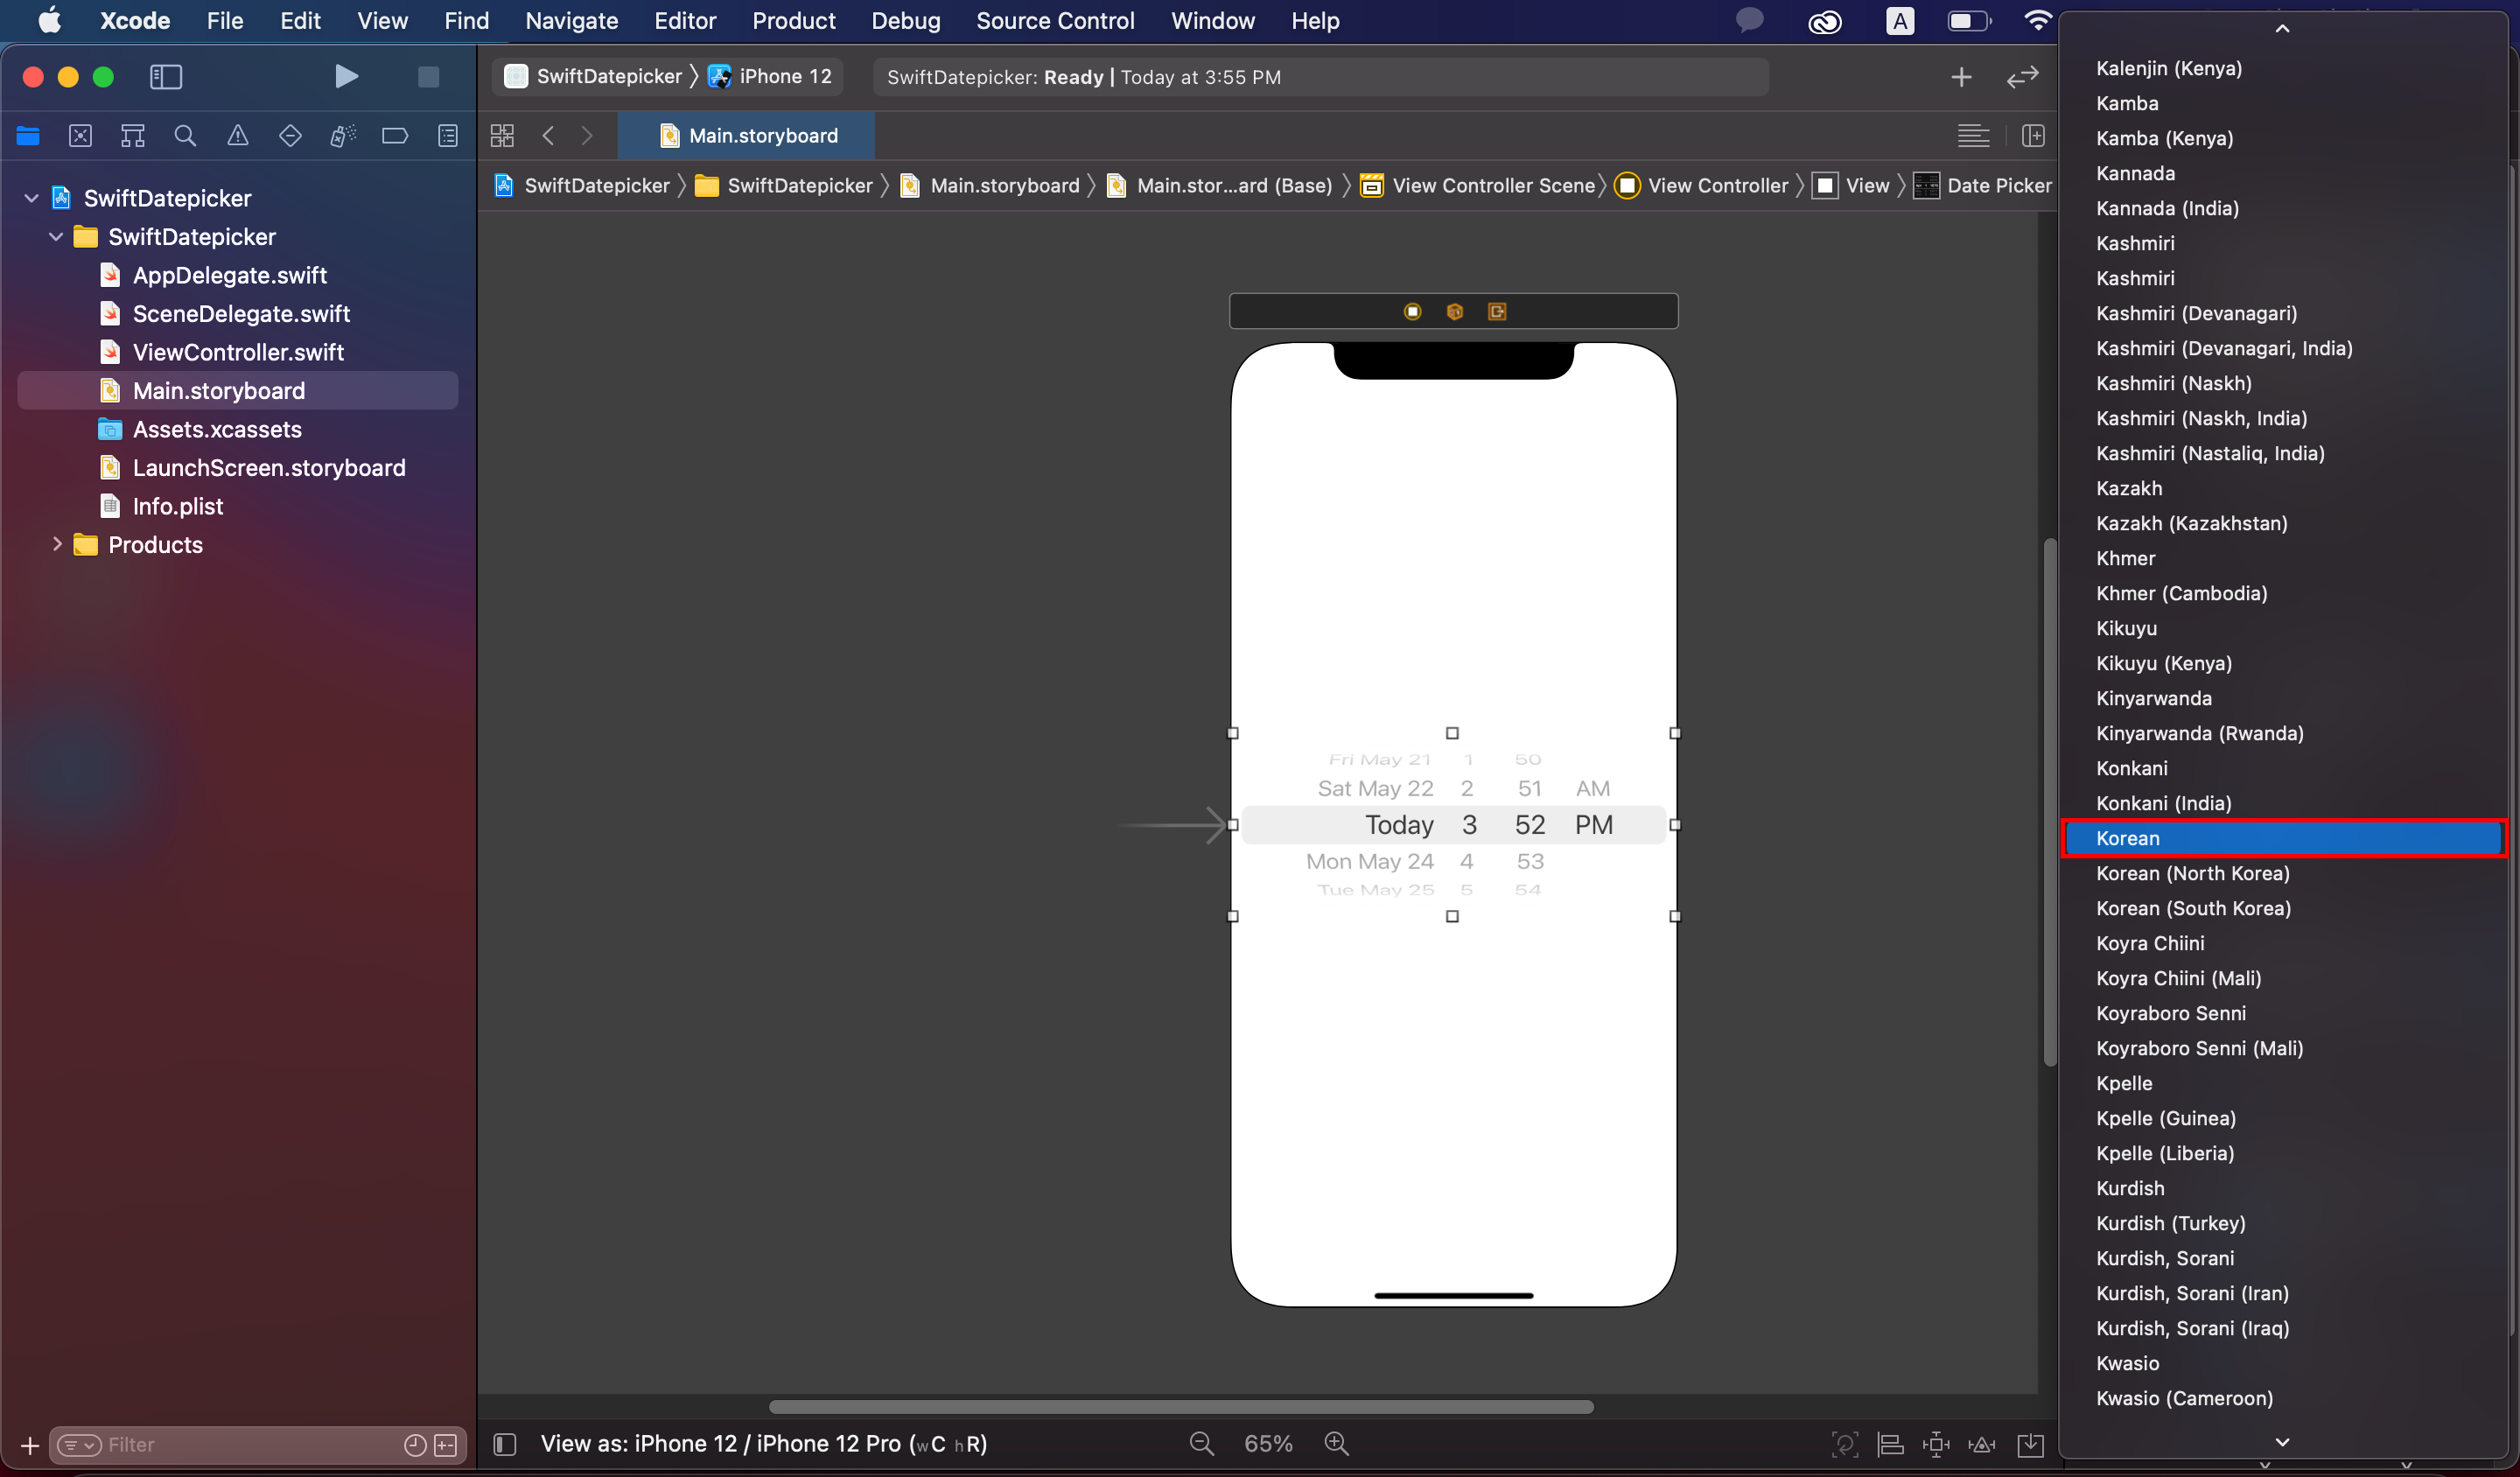Click the zoom out magnifier icon
Screen dimensions: 2520x1477
[x=1201, y=1443]
